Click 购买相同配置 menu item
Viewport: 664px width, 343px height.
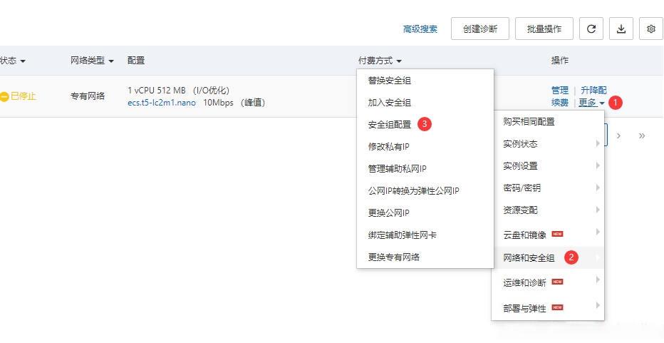pyautogui.click(x=529, y=122)
